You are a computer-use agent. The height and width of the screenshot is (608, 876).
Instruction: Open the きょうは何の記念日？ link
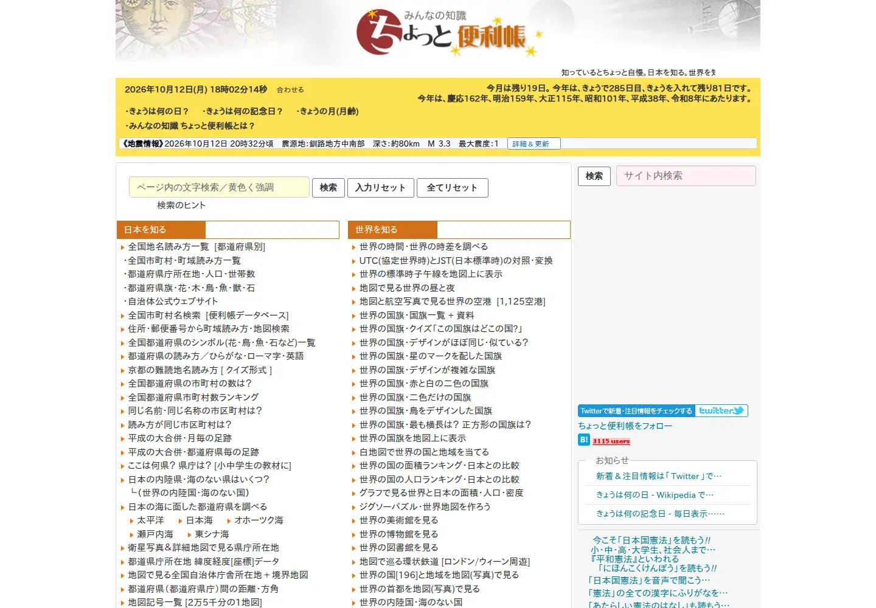pos(243,111)
